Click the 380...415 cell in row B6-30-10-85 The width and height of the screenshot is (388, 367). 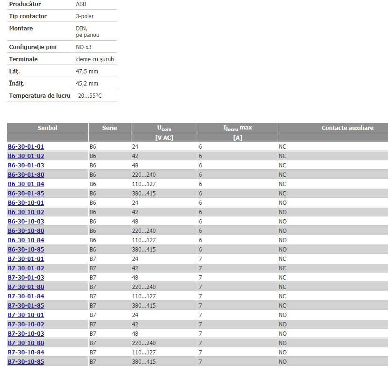144,250
